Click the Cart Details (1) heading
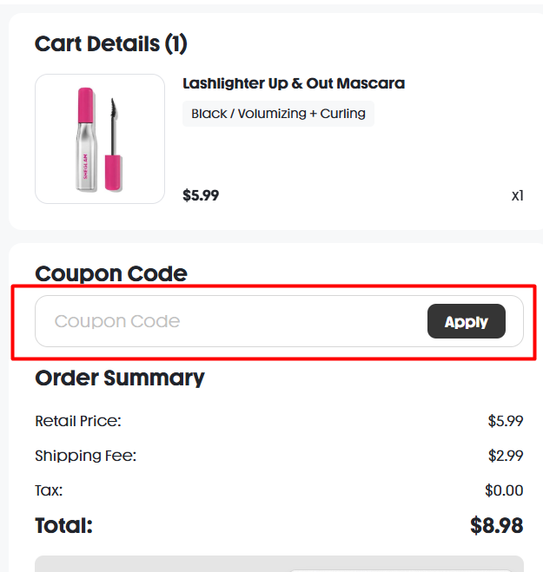This screenshot has height=572, width=543. click(x=111, y=43)
